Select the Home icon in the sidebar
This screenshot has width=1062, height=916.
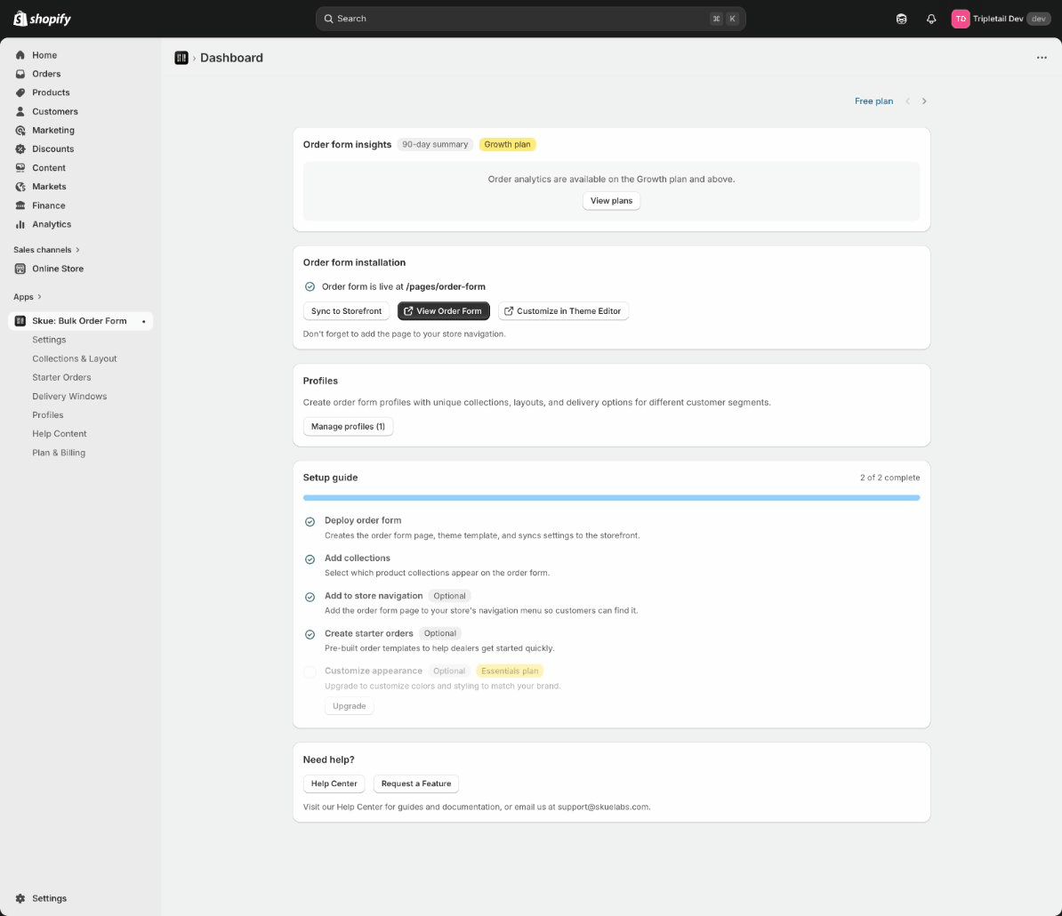tap(20, 55)
